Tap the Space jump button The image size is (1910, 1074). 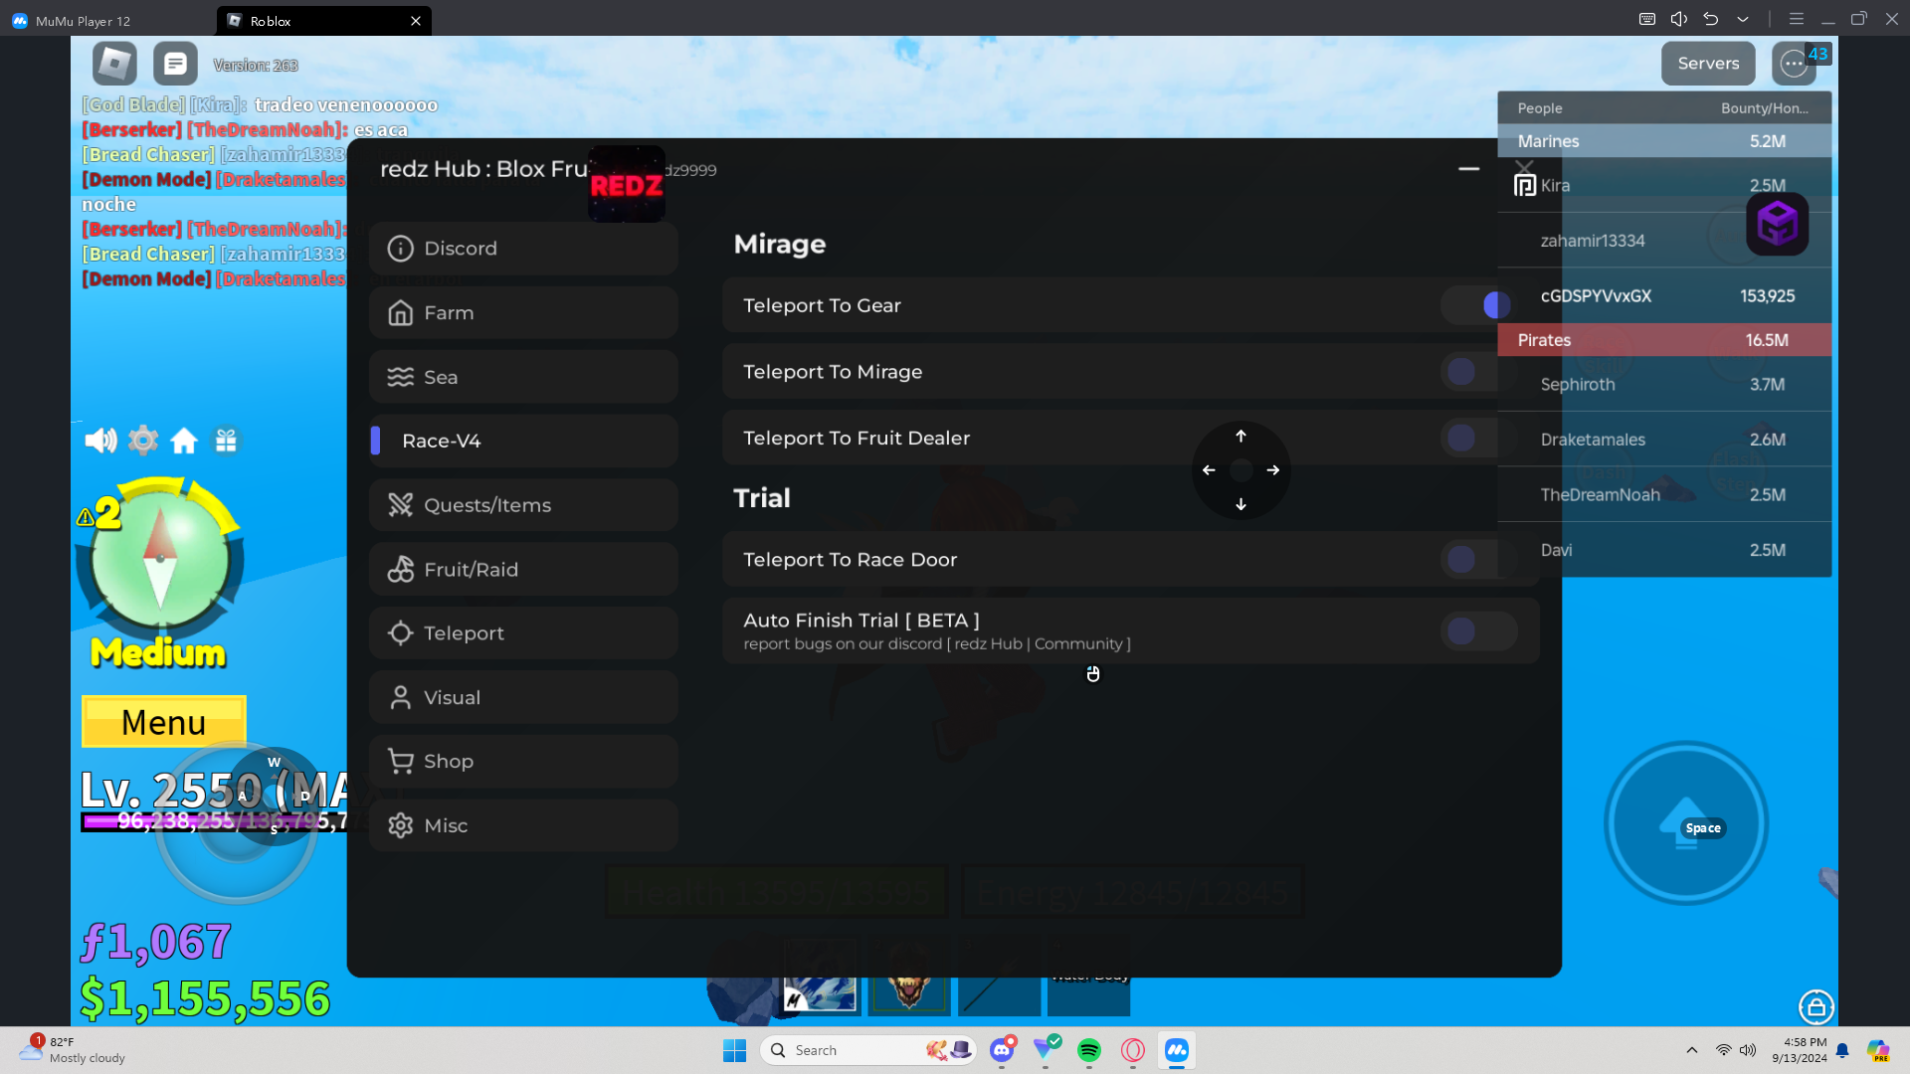(x=1686, y=823)
